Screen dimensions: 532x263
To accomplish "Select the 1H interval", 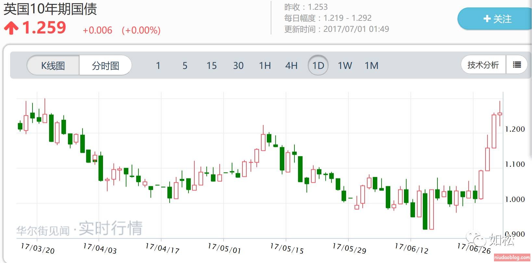I will (x=265, y=66).
